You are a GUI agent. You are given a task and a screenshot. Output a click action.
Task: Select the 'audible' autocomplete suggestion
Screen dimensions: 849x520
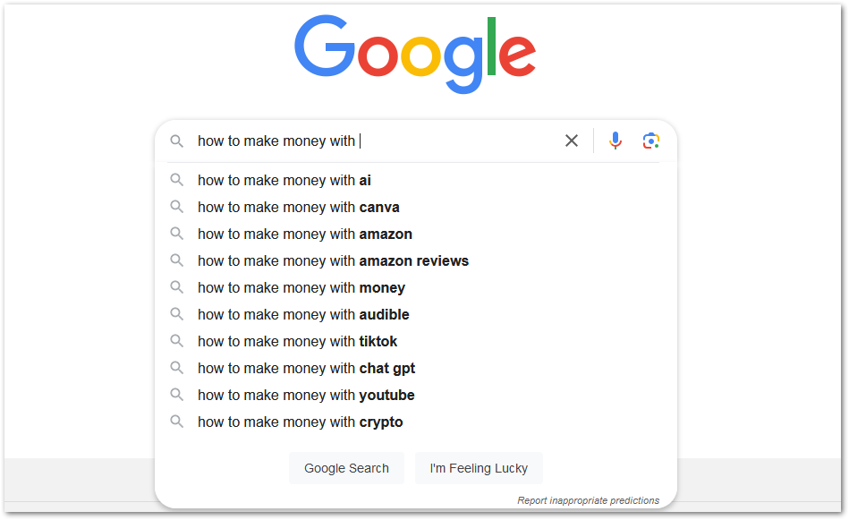click(x=303, y=314)
